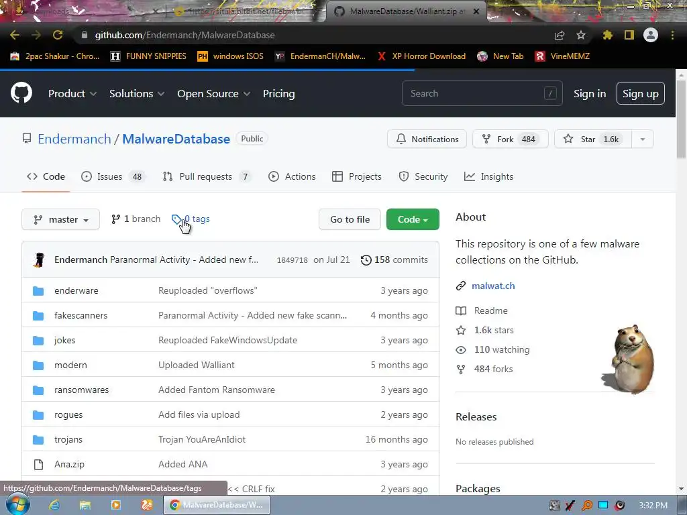Screen dimensions: 687x515
Task: Open the Projects tab
Action: point(357,176)
